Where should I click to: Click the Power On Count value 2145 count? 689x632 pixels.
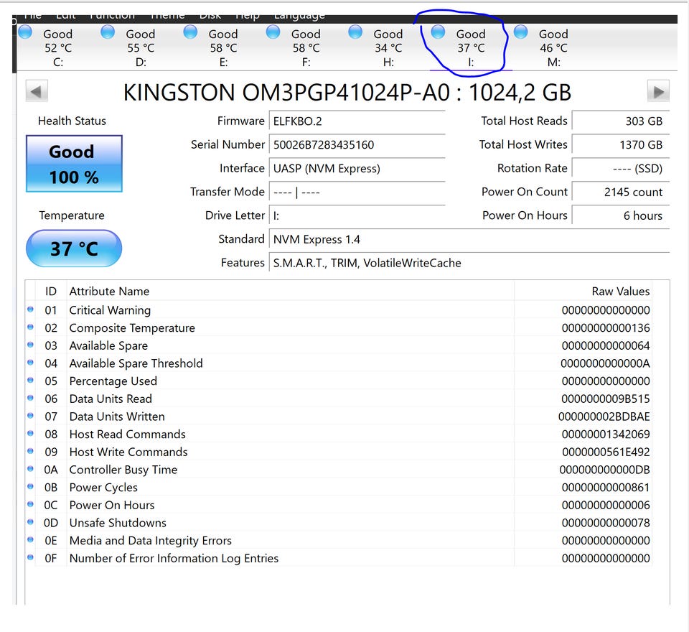point(621,192)
